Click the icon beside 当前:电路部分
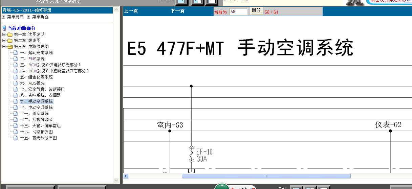This screenshot has width=412, height=189. click(x=4, y=28)
